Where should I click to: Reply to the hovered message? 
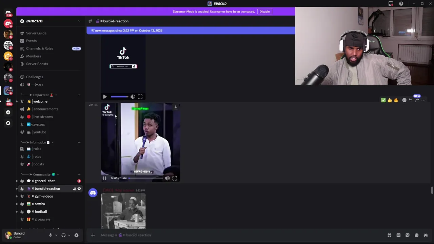[x=411, y=100]
